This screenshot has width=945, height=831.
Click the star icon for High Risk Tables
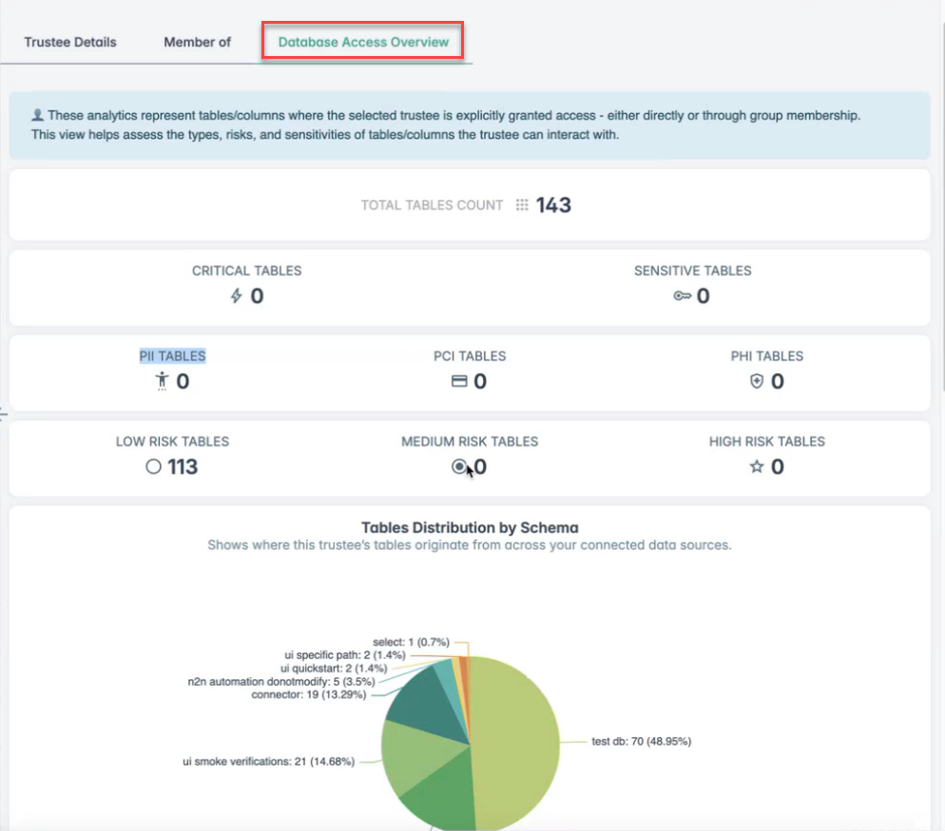(757, 467)
